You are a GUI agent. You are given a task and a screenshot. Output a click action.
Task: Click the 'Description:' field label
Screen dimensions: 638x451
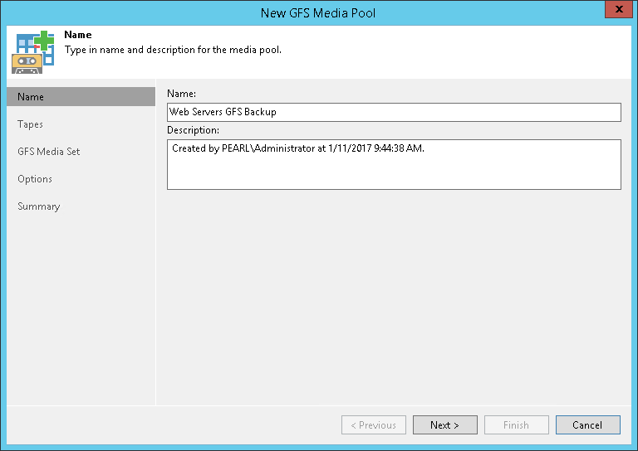(x=194, y=130)
